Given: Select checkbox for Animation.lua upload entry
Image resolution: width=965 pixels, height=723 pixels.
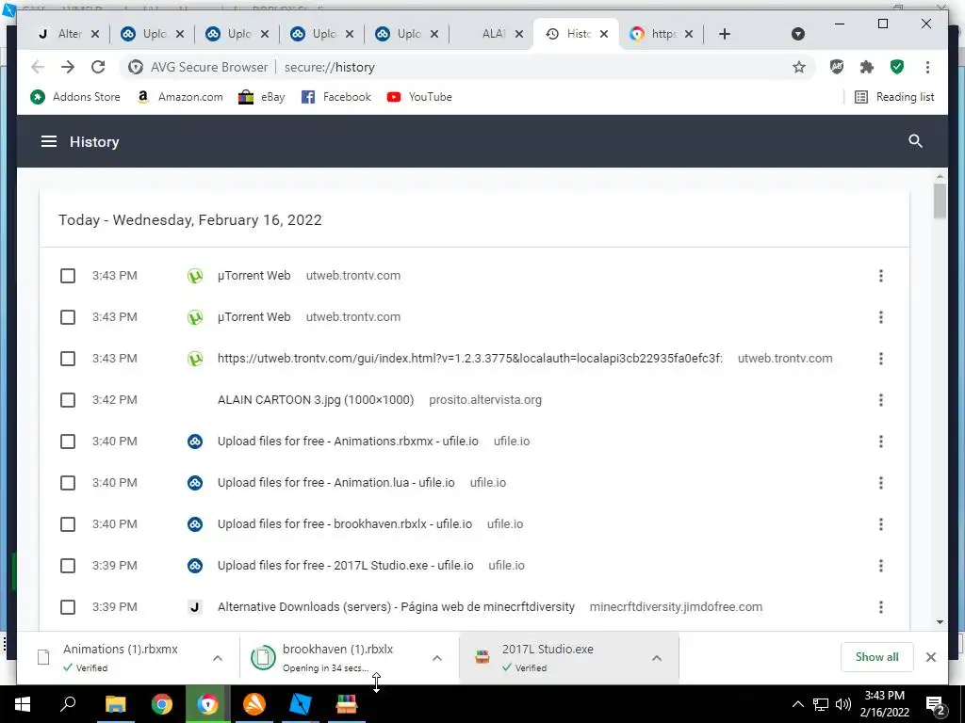Looking at the screenshot, I should 68,483.
